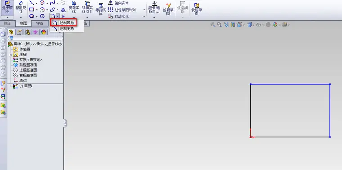The height and width of the screenshot is (170, 342).
Task: Open the ConfigurationManager tab
Action: pos(27,32)
